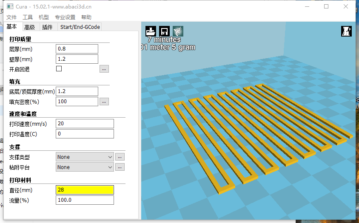Viewport: 359px width, 223px height.
Task: Open the 工具 menu
Action: (28, 17)
